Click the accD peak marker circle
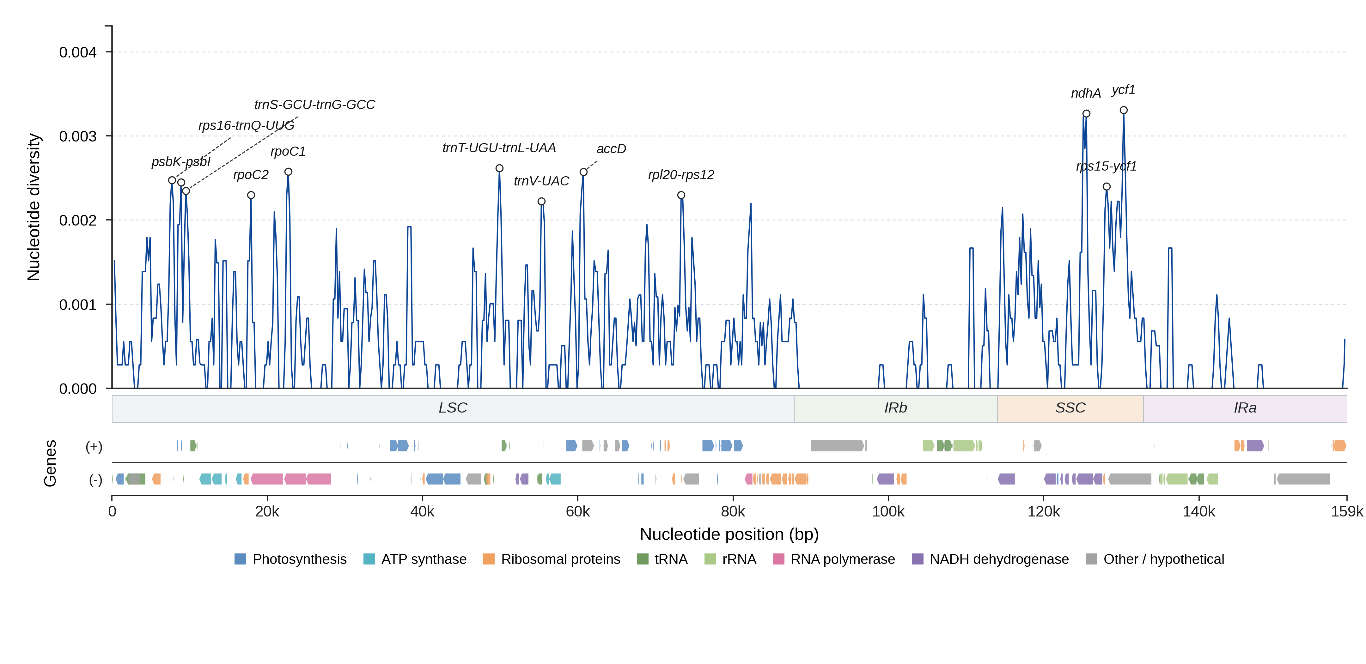The height and width of the screenshot is (664, 1366). pyautogui.click(x=583, y=172)
